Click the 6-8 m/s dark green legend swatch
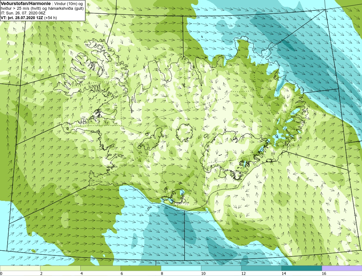Viewport: 362px width, 276px height. (x=140, y=268)
